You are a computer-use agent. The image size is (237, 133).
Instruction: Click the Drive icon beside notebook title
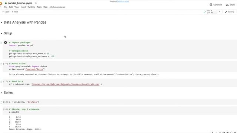tap(6, 3)
